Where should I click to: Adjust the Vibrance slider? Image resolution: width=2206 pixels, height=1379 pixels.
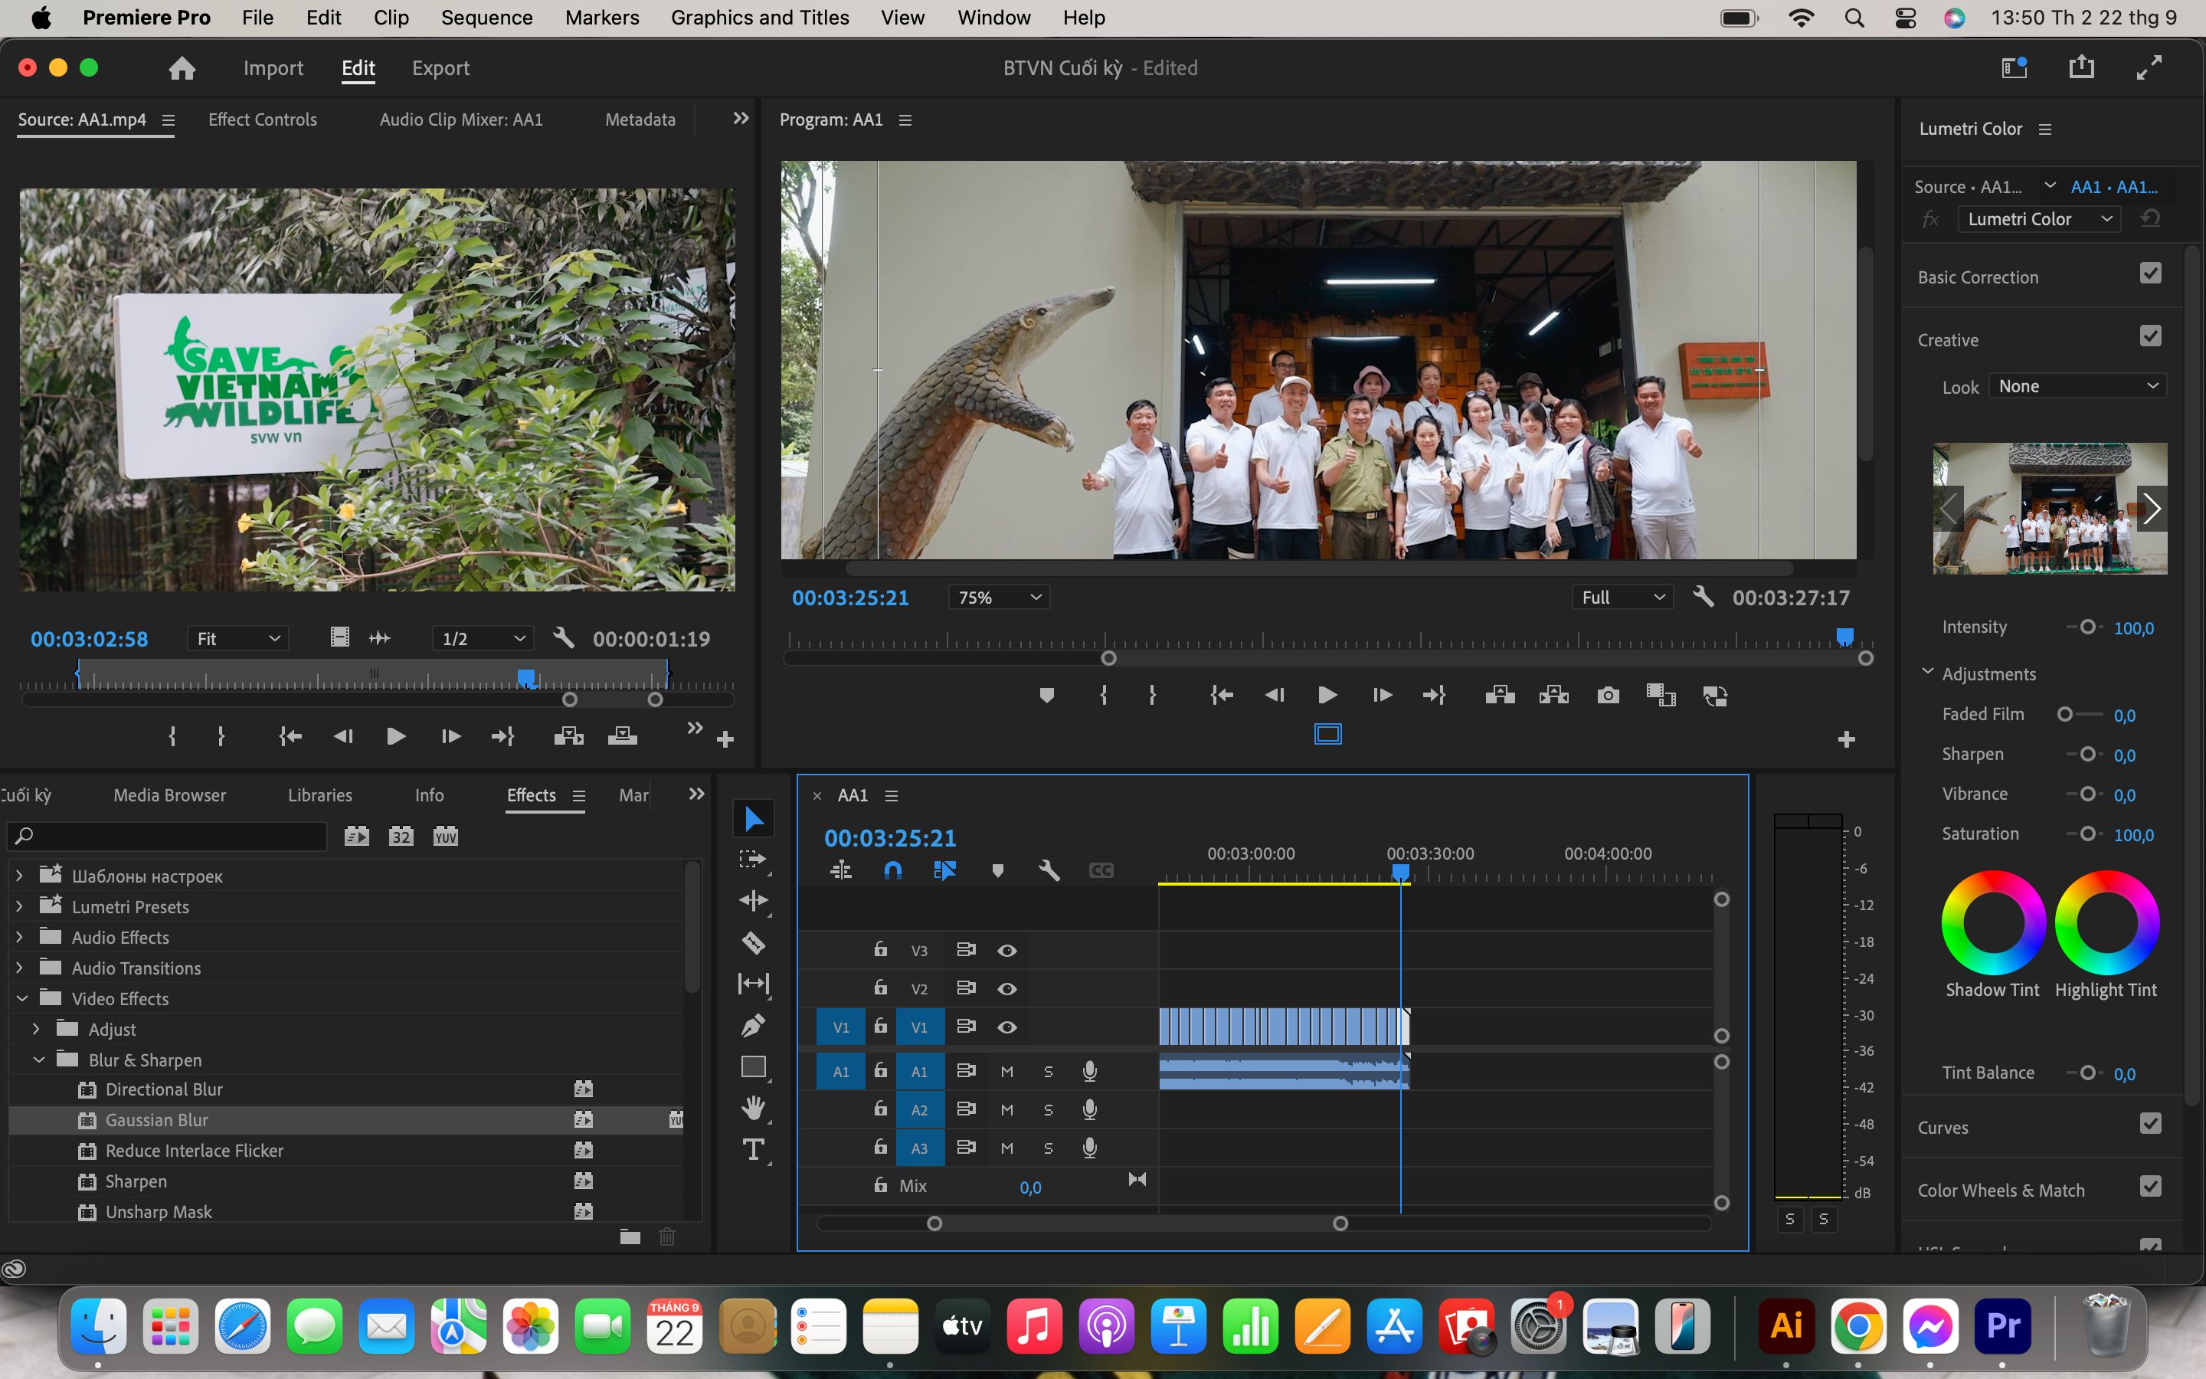[2086, 794]
